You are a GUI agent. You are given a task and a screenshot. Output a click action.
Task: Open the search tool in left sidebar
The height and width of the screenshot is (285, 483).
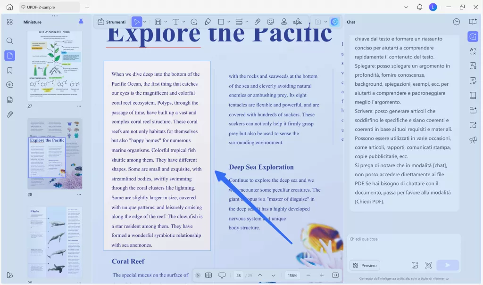point(9,41)
